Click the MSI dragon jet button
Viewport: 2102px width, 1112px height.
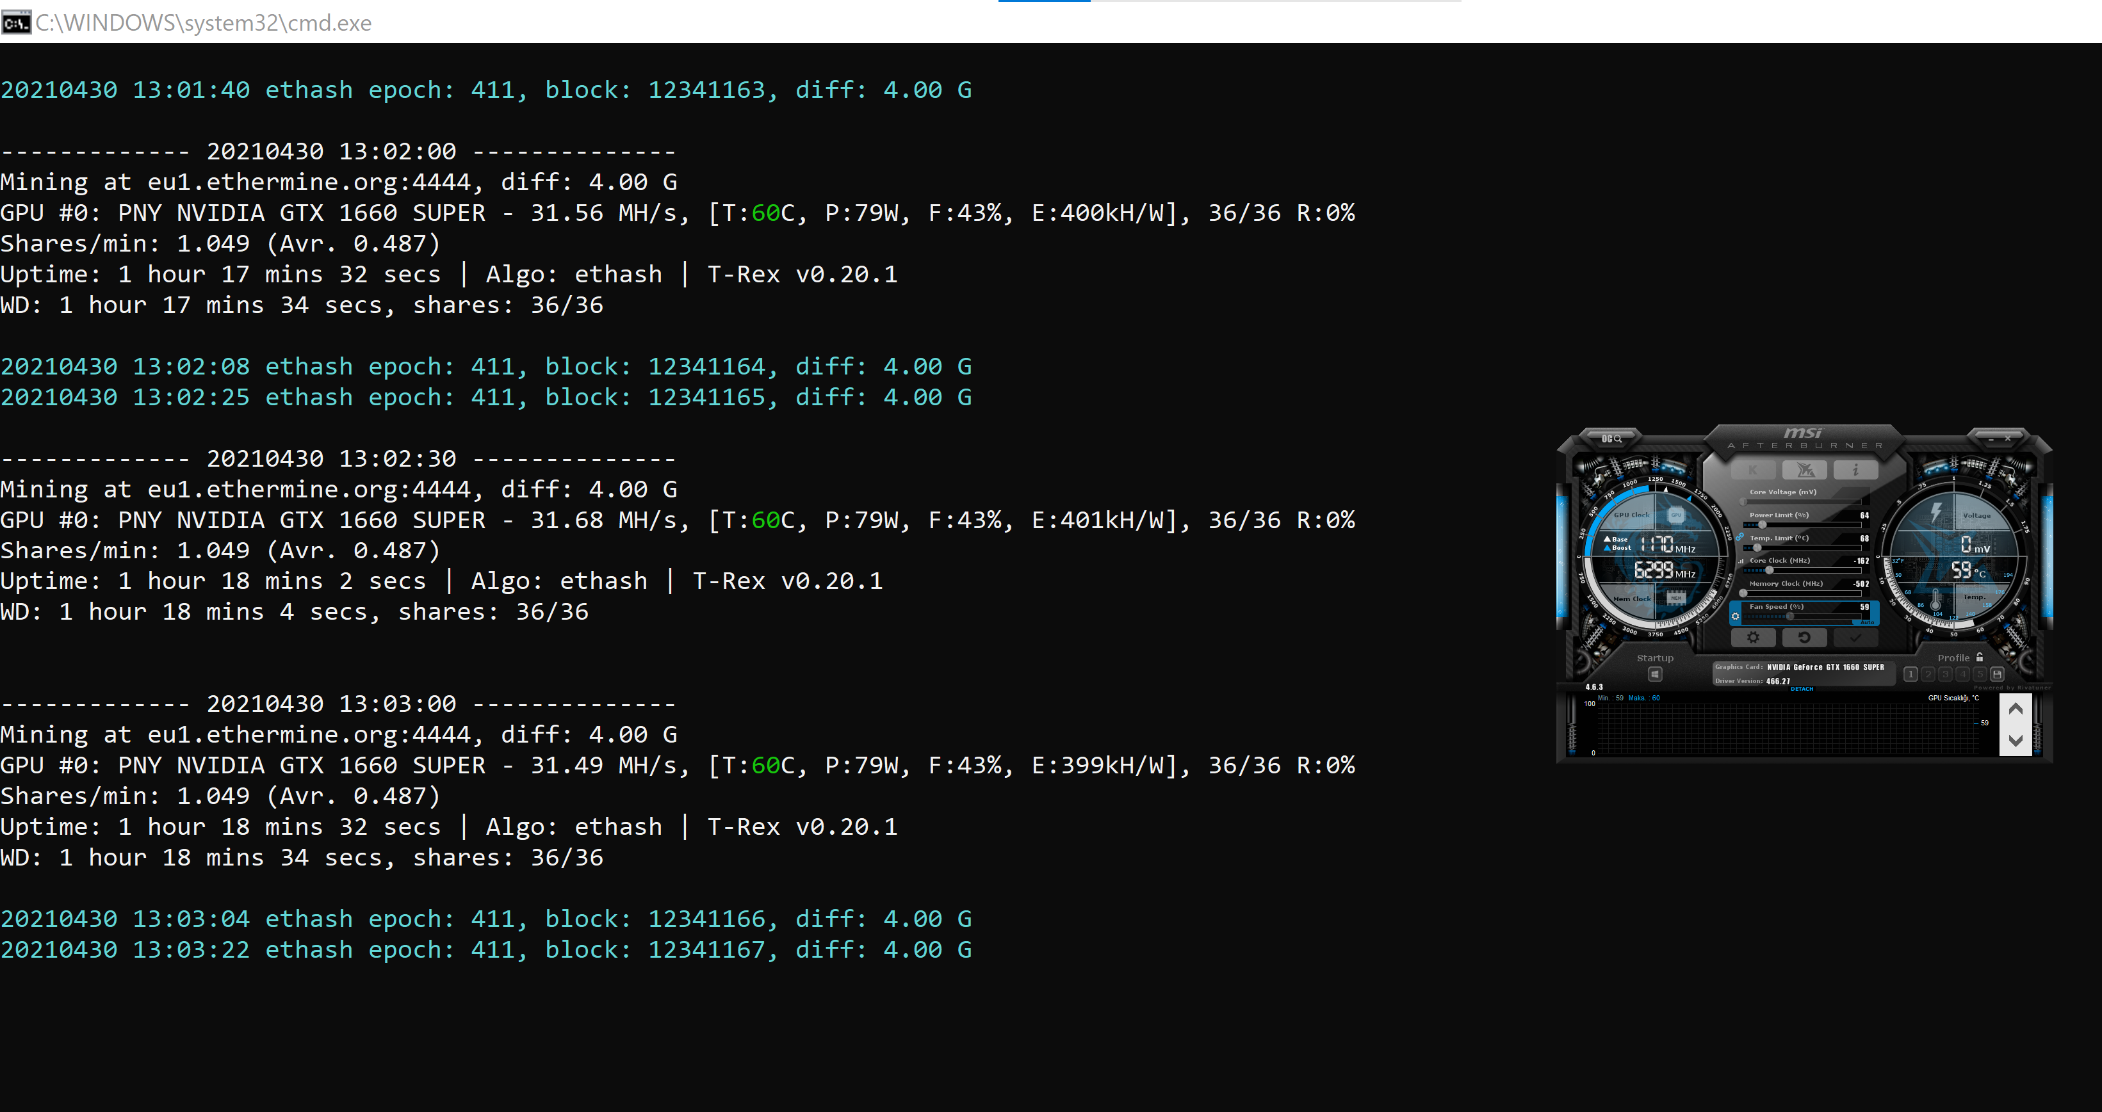[x=1805, y=471]
